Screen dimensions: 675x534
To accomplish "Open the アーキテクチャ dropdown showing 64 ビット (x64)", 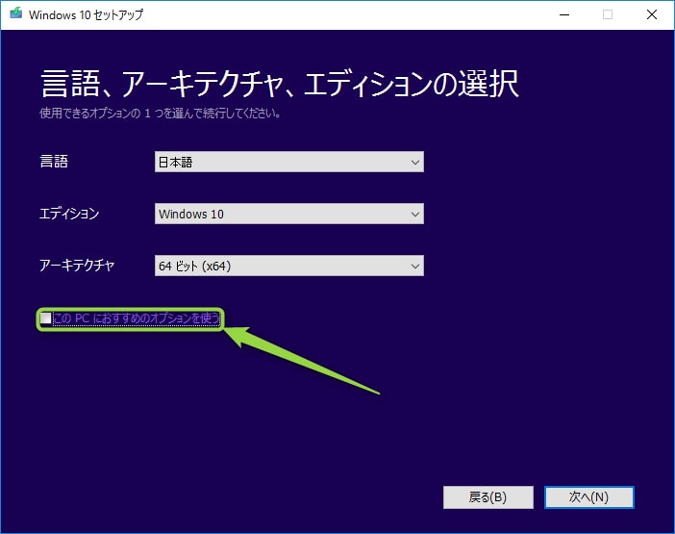I will tap(288, 265).
